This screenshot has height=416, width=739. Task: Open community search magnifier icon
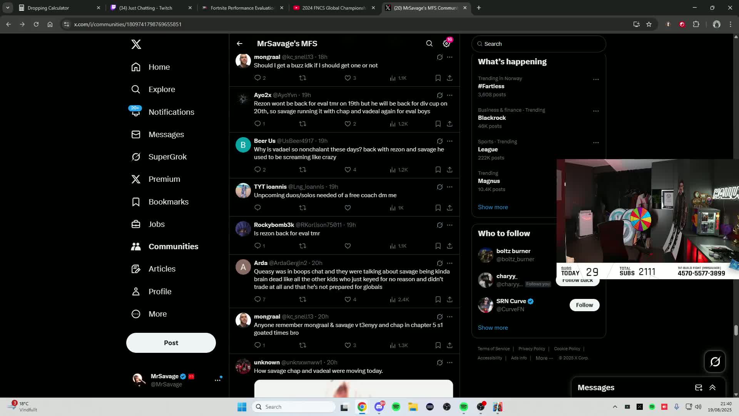[429, 44]
